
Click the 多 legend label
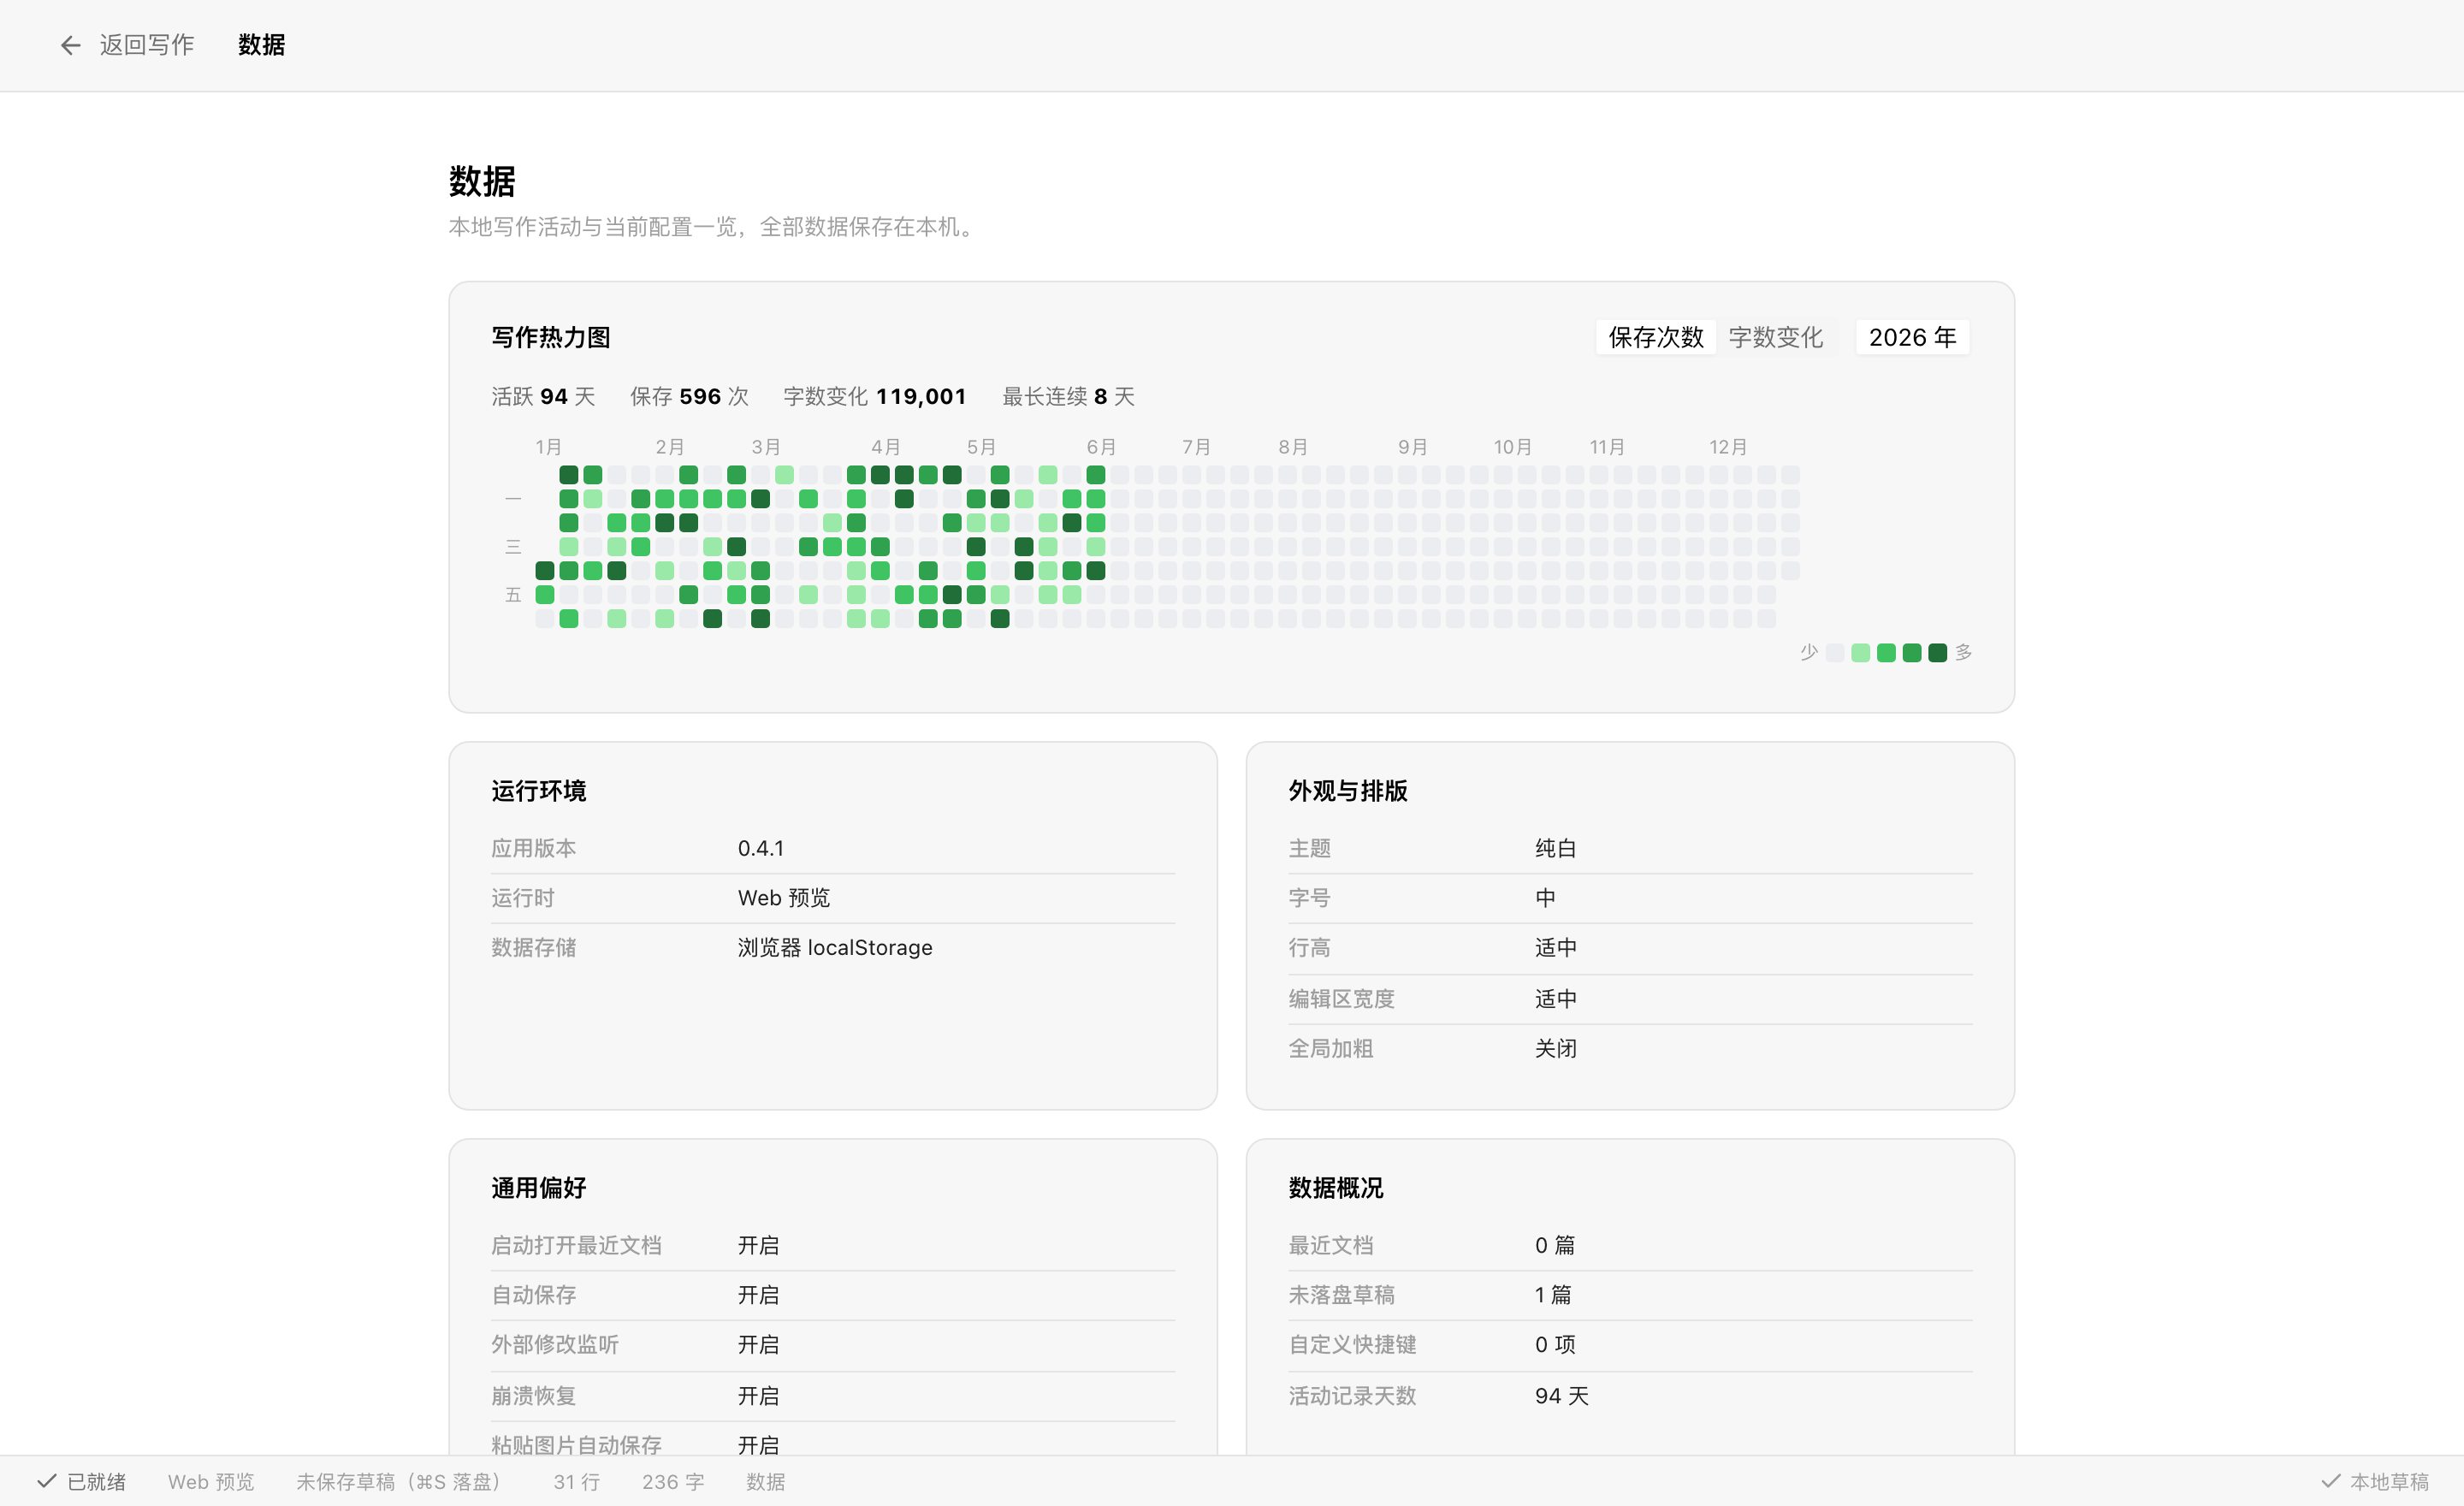coord(1964,653)
